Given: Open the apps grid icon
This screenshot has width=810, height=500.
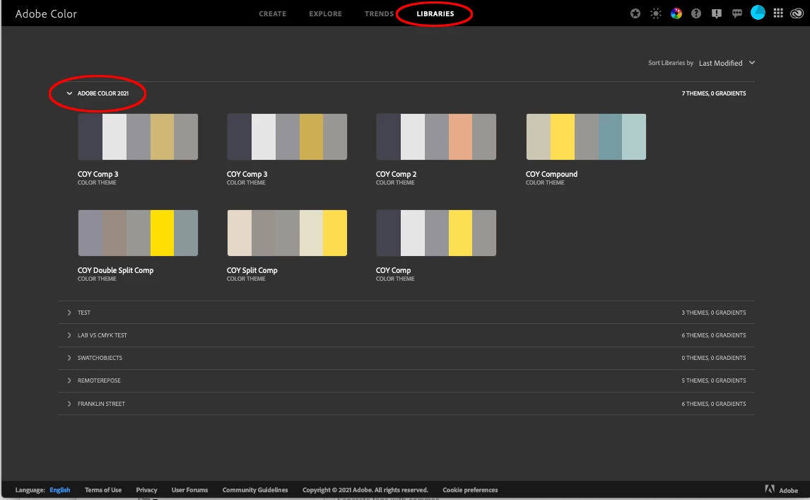Looking at the screenshot, I should [x=778, y=13].
